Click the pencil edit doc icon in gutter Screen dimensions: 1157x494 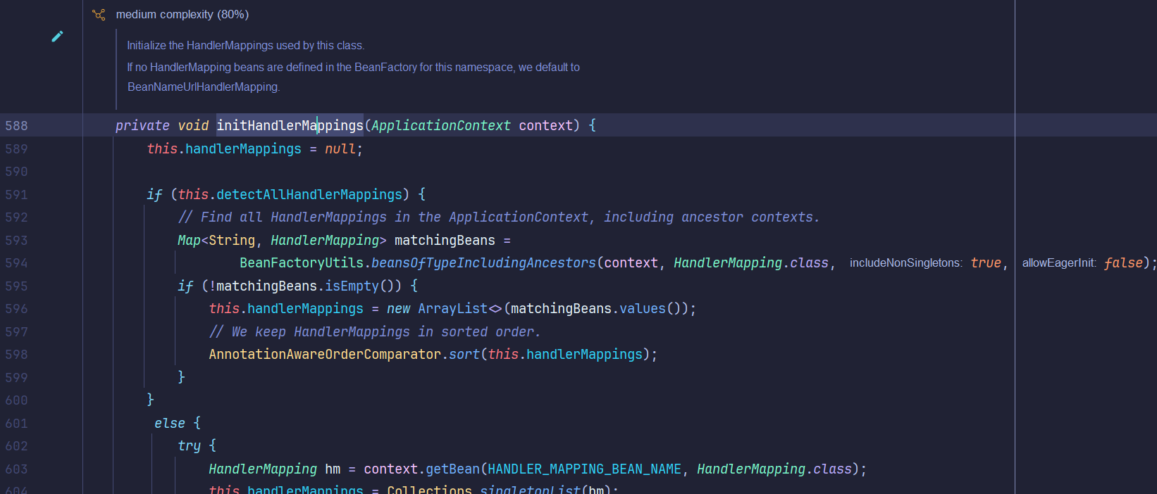(58, 36)
